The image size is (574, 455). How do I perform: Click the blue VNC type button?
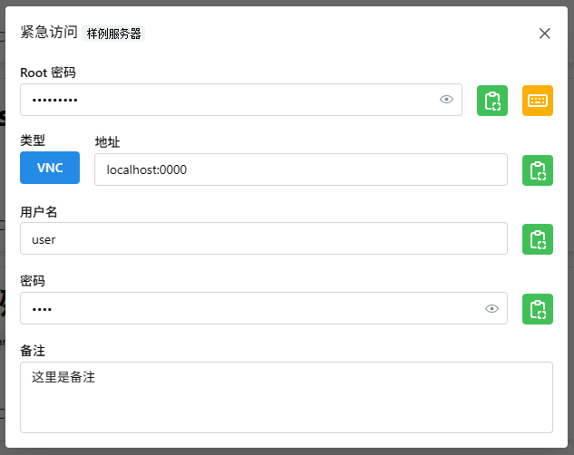point(50,168)
